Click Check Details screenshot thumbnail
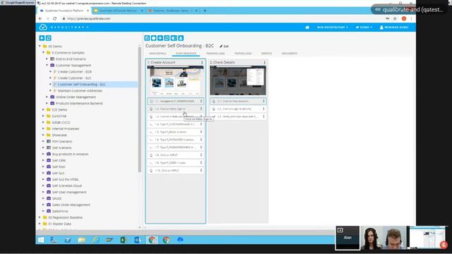 point(238,80)
